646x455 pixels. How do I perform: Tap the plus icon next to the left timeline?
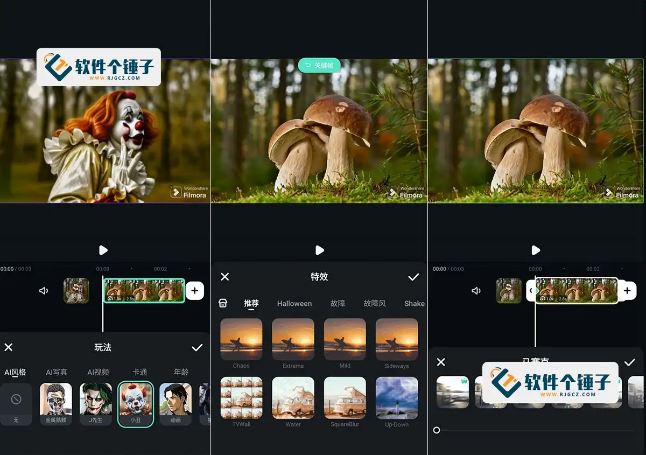194,290
